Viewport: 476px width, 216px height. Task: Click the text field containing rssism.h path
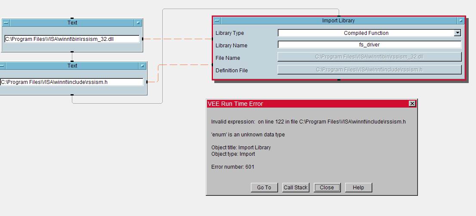tap(72, 82)
